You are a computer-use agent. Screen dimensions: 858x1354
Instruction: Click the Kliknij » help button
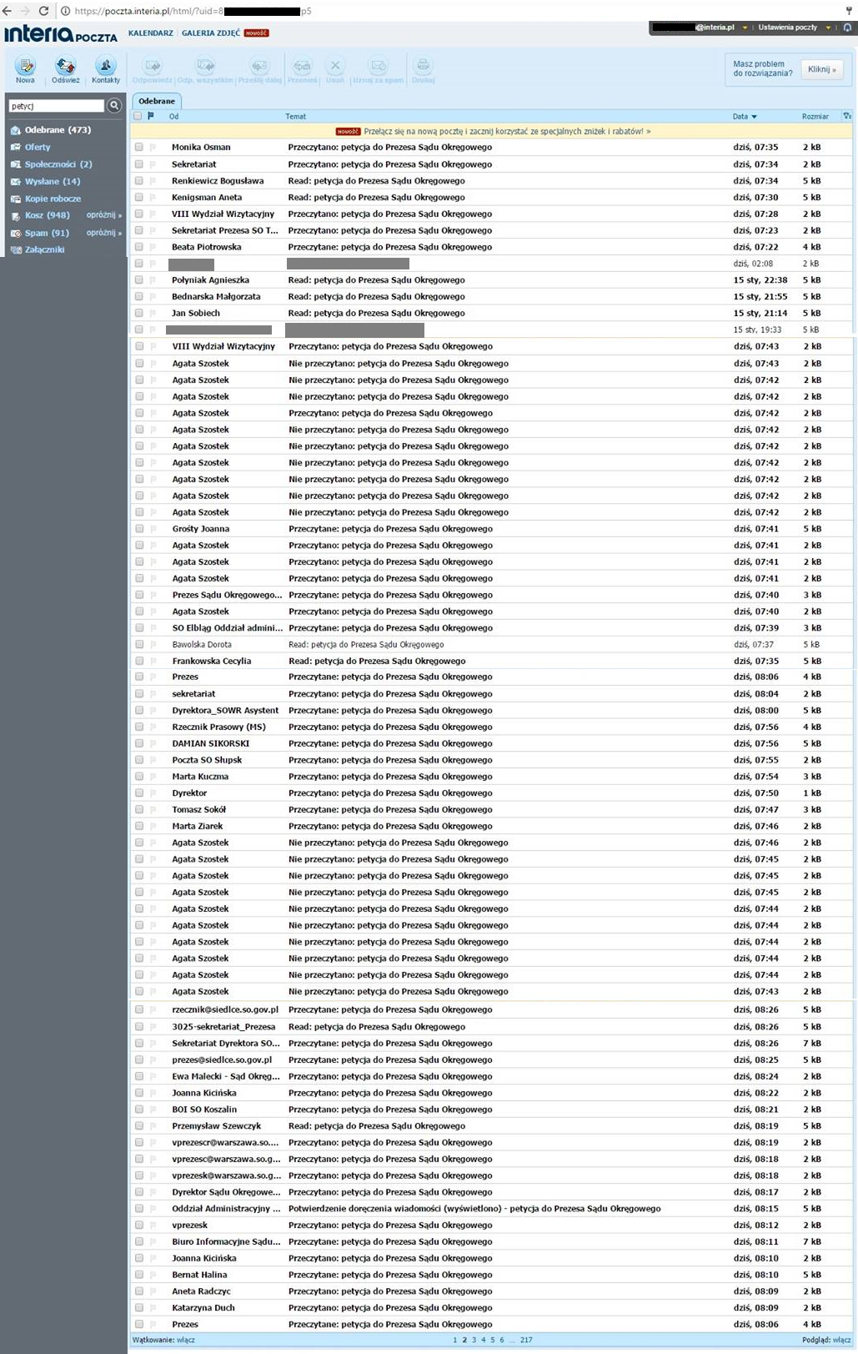click(x=821, y=69)
